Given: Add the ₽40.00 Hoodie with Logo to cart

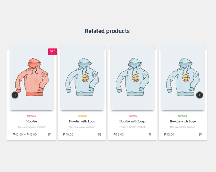Looking at the screenshot, I should point(99,134).
